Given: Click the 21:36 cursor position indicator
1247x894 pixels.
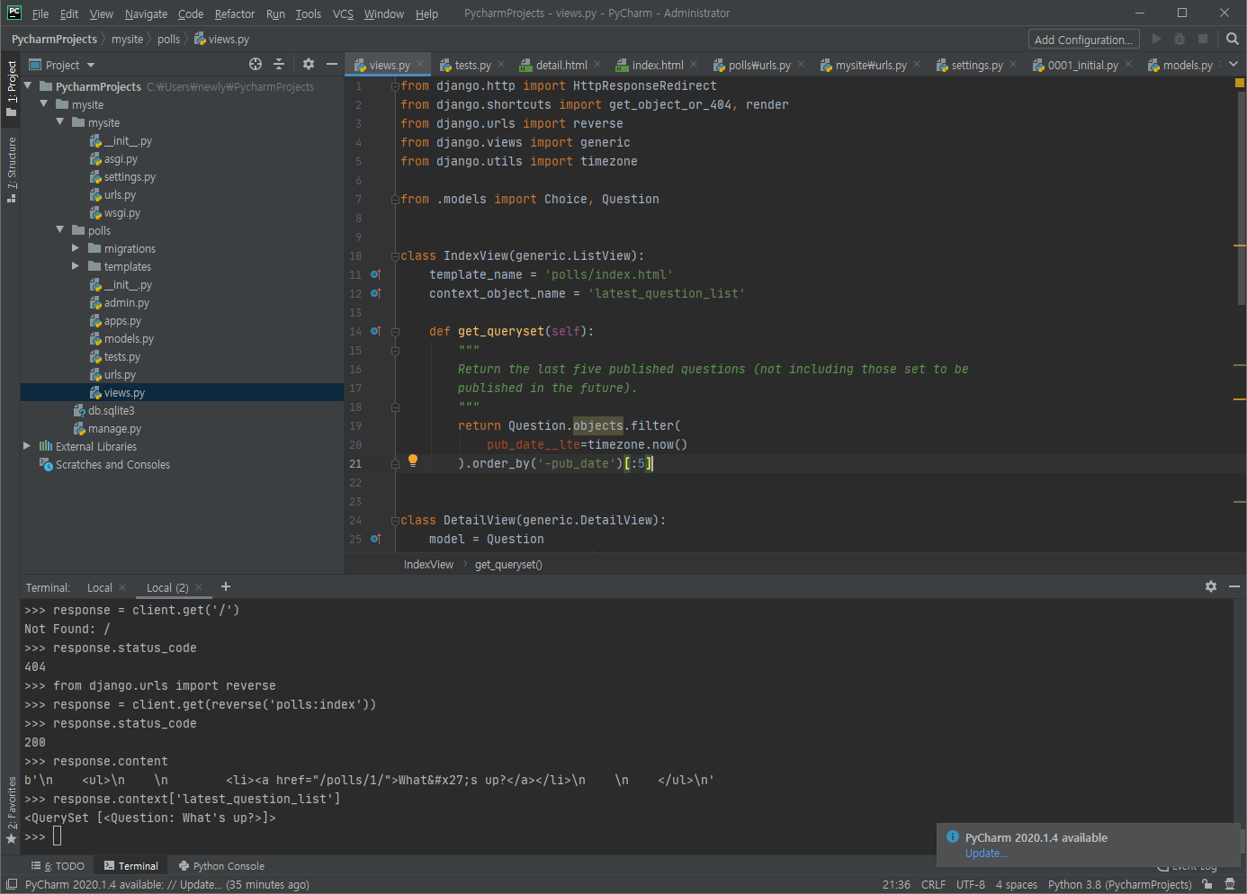Looking at the screenshot, I should 896,885.
